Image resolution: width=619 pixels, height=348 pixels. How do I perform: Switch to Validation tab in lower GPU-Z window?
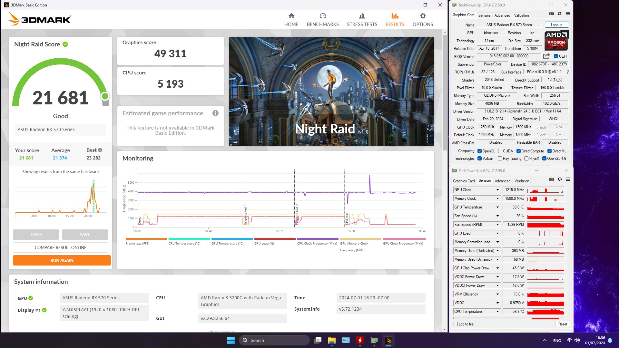point(522,181)
